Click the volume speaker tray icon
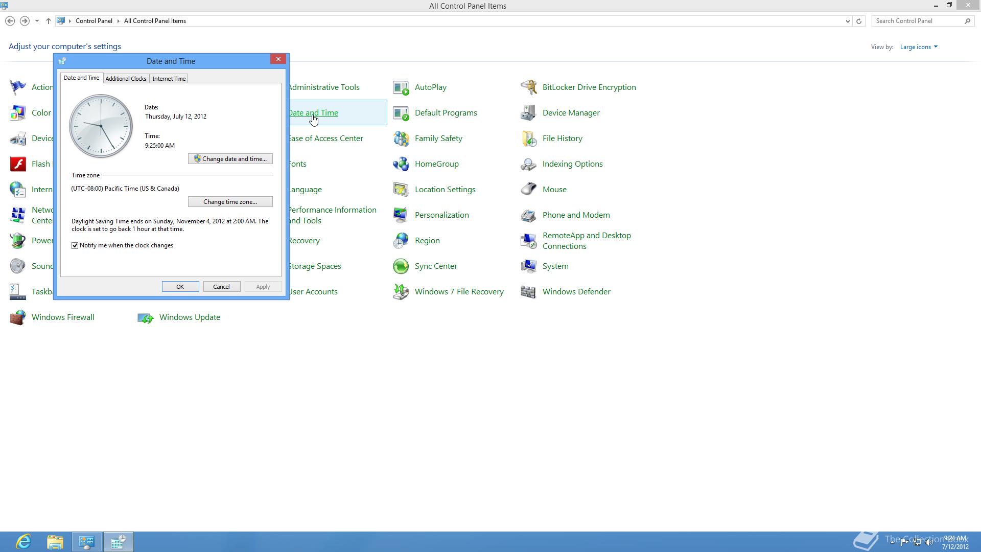981x552 pixels. coord(929,542)
